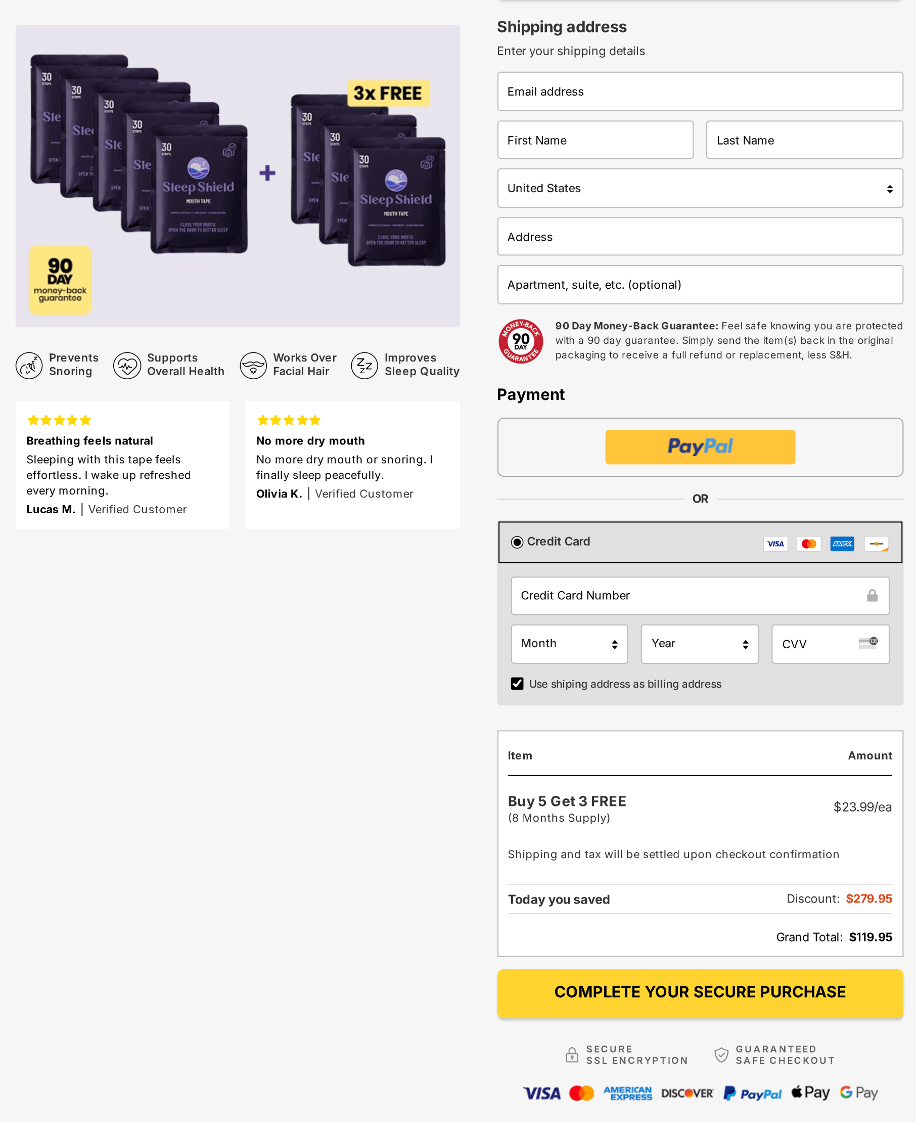Click the Mastercard icon next to Credit Card
This screenshot has height=1122, width=916.
click(x=809, y=544)
